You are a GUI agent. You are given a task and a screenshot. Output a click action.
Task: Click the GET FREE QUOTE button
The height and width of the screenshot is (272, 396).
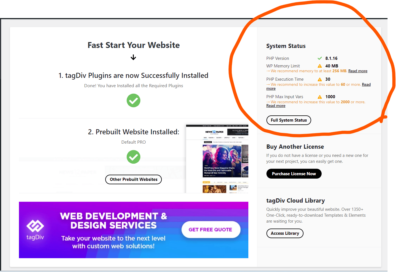[x=211, y=230]
